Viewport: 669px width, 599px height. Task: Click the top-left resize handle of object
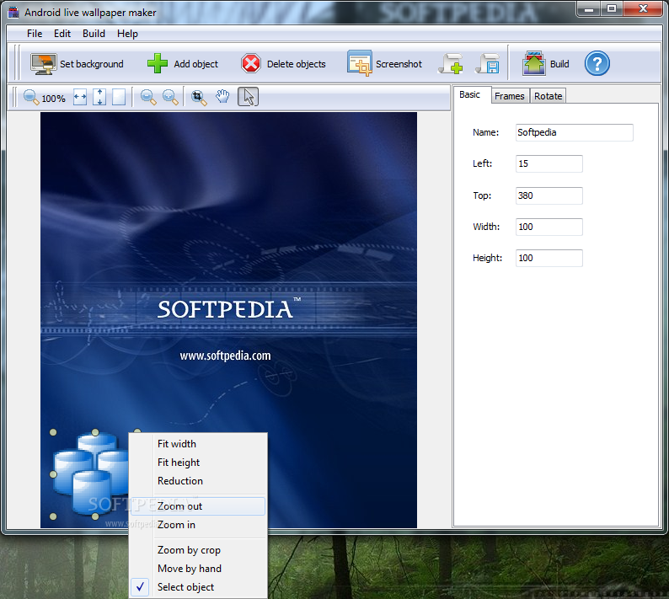pos(53,432)
